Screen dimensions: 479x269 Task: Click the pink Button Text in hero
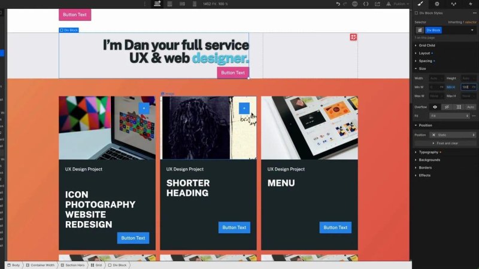pos(233,72)
